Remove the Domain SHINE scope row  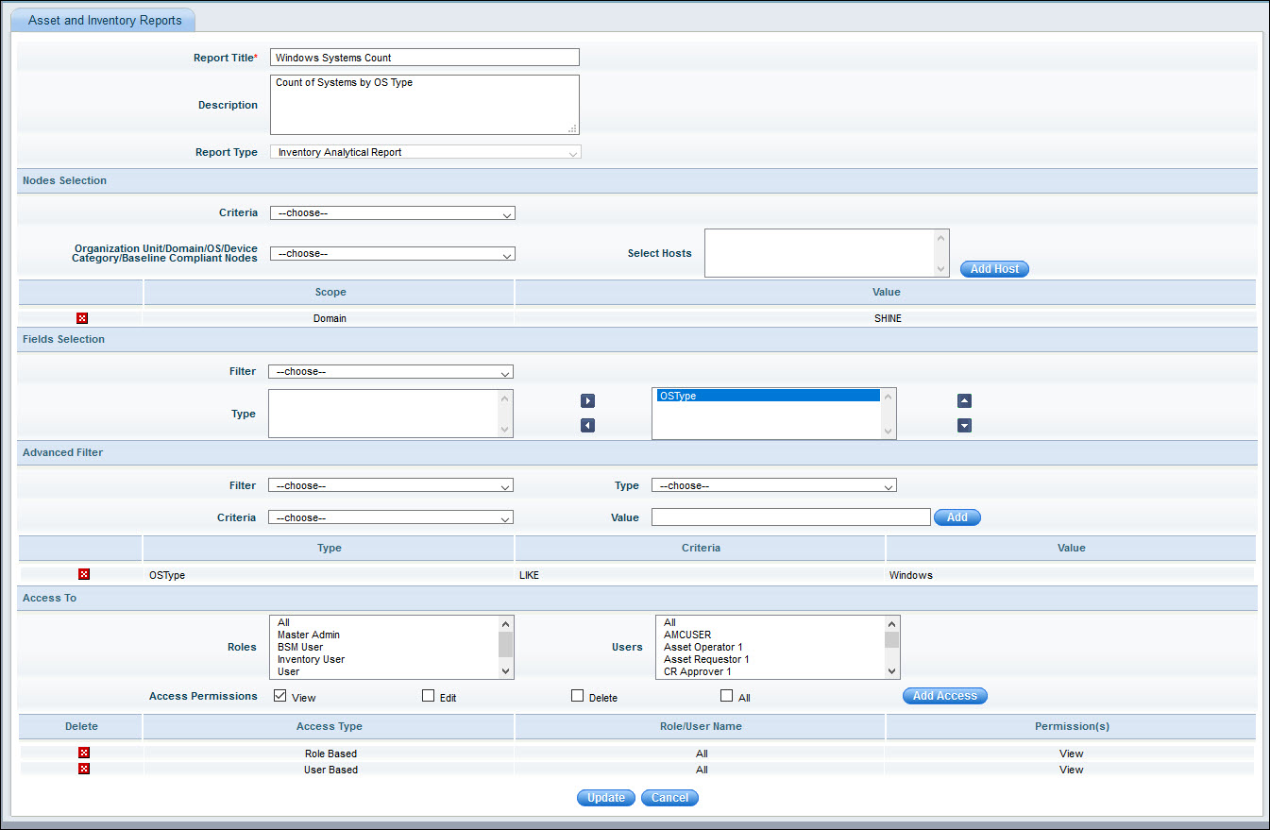[x=82, y=318]
